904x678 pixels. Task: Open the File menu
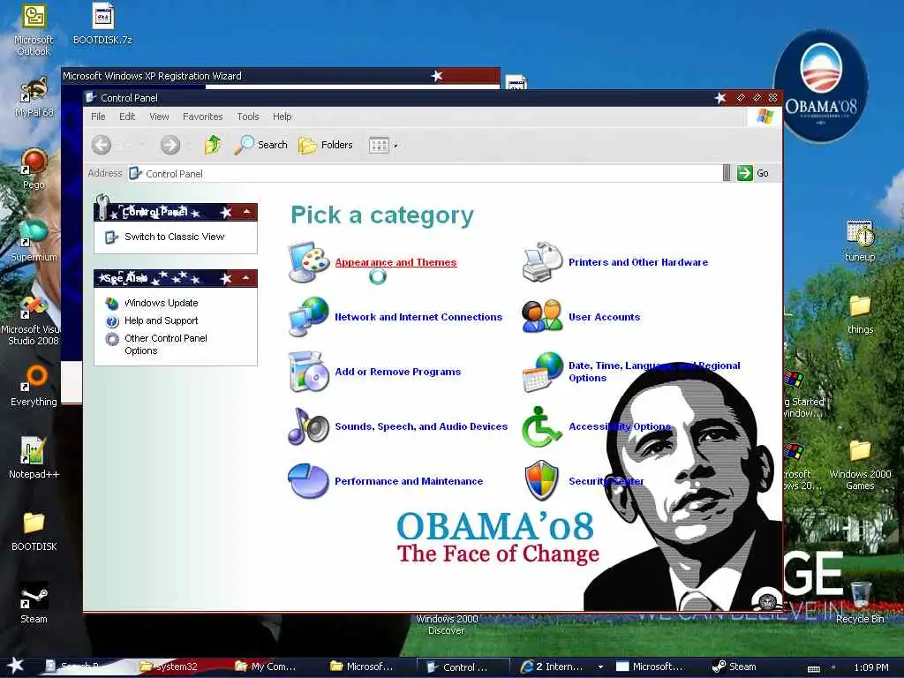pos(98,117)
